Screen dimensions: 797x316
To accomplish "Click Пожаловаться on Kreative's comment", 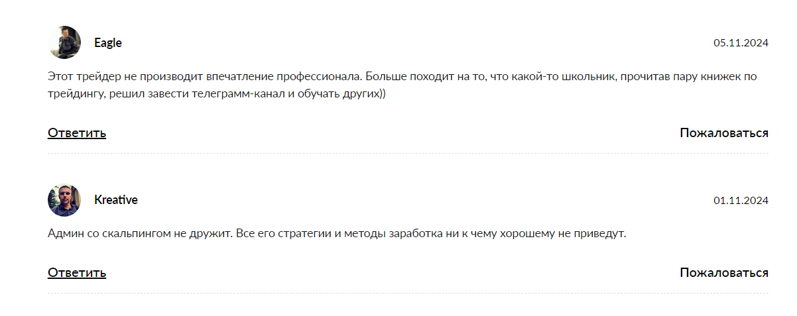I will [724, 273].
